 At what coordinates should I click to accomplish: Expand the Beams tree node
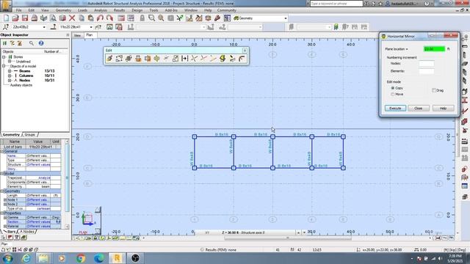point(10,71)
